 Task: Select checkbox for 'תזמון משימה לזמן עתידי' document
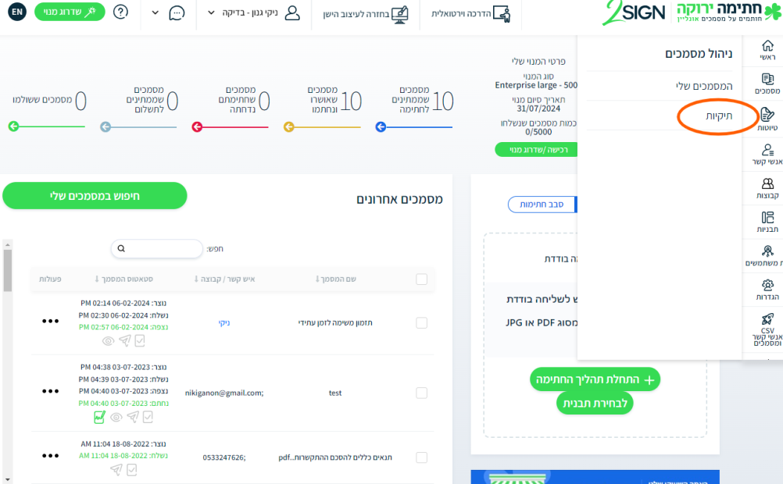422,322
